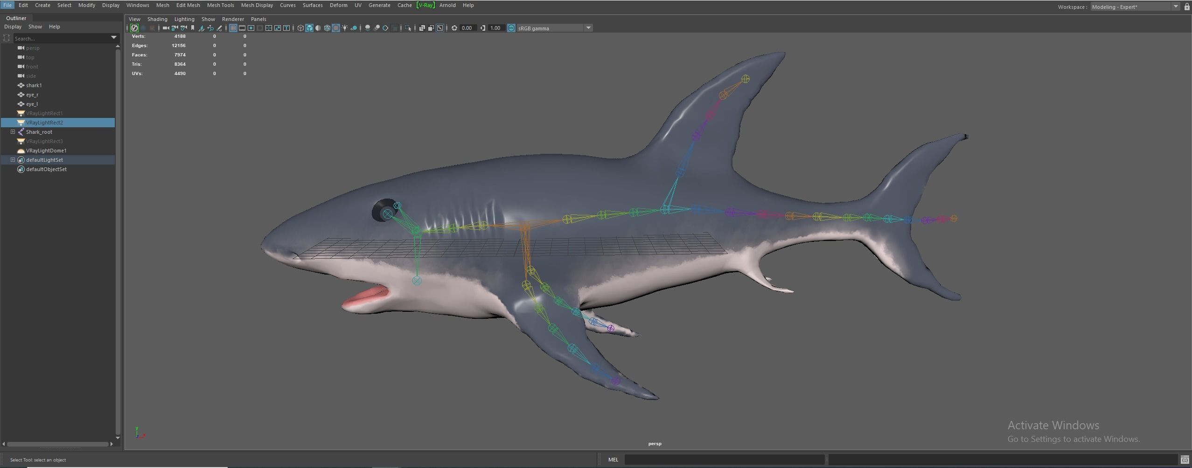The height and width of the screenshot is (468, 1192).
Task: Click the workspace lock icon
Action: 1187,7
